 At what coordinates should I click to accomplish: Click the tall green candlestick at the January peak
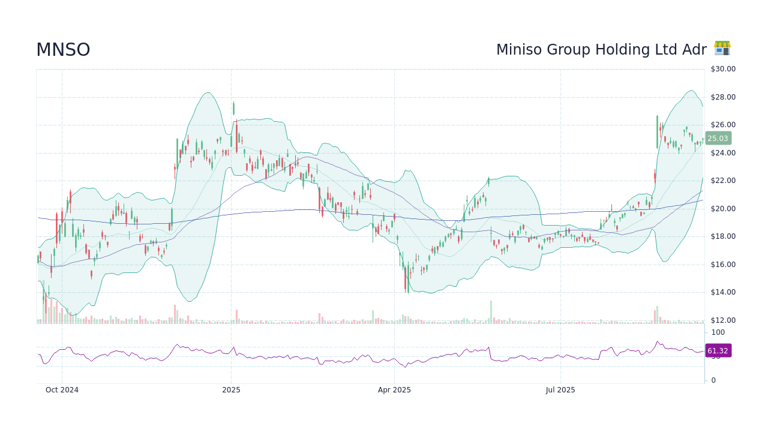(x=233, y=109)
